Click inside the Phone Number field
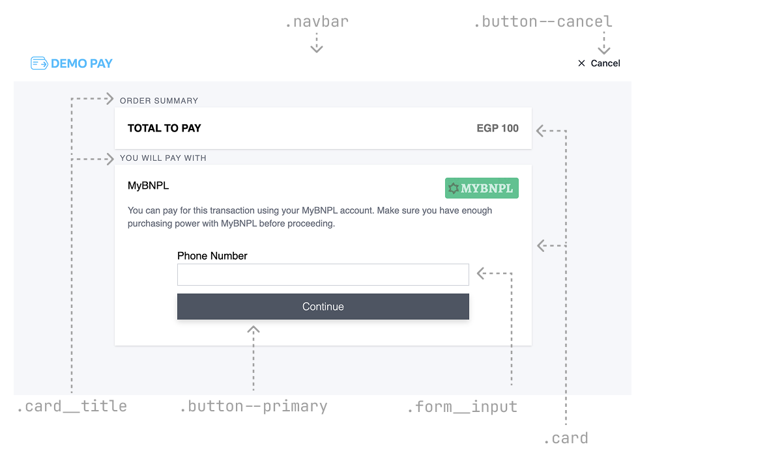 click(x=323, y=274)
